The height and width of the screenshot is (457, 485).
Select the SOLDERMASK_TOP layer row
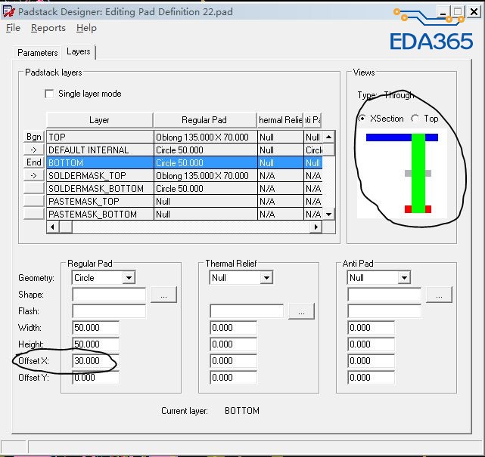[185, 176]
